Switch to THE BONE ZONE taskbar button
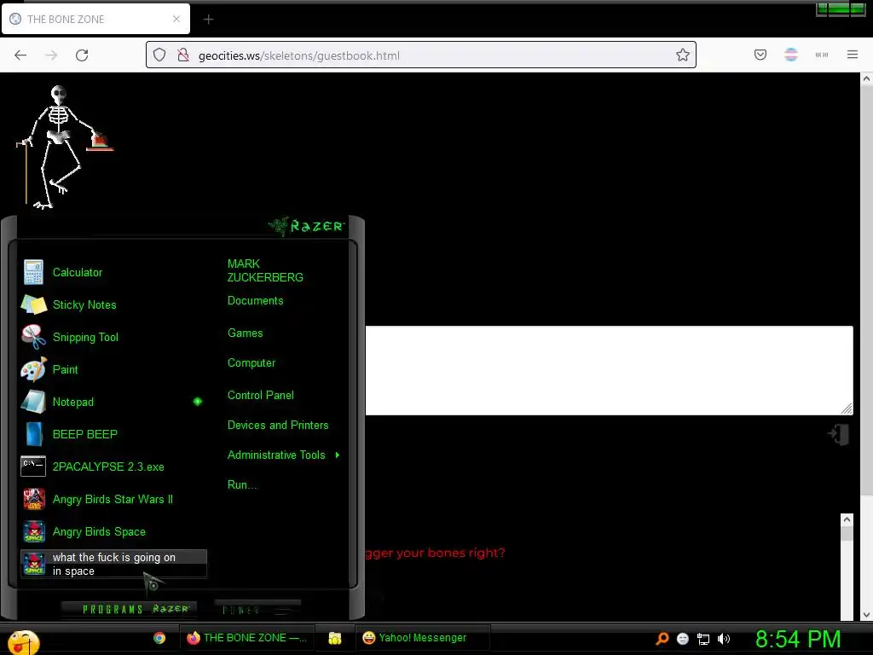 tap(247, 638)
